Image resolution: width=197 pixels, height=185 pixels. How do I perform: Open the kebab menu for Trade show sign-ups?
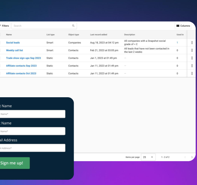pos(192,58)
